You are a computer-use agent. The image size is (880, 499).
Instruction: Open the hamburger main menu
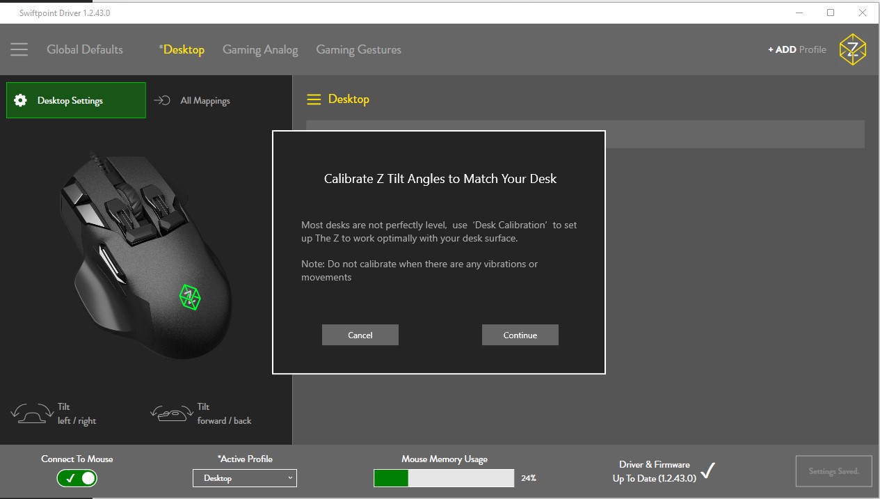pyautogui.click(x=19, y=49)
